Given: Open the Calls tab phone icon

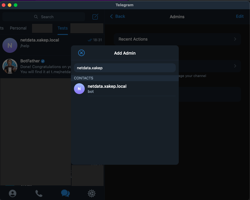Looking at the screenshot, I should point(39,193).
